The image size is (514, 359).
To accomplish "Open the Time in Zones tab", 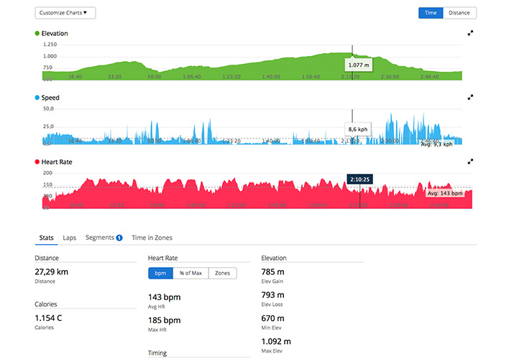I will [152, 238].
